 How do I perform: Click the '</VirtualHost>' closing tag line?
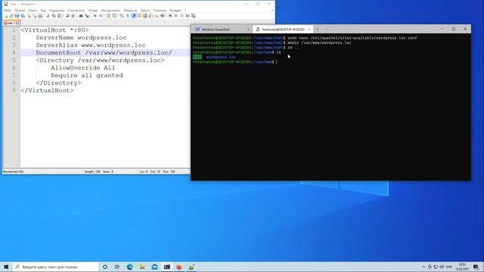click(x=47, y=91)
